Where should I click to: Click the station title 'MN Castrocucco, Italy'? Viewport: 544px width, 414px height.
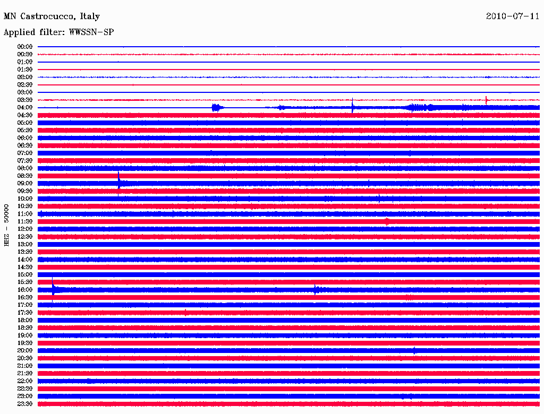[x=52, y=16]
